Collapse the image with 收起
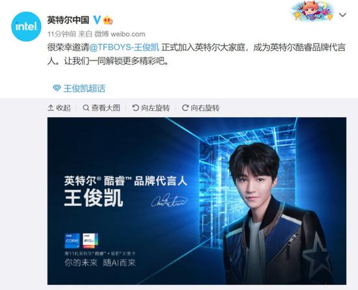358x290 pixels. coord(59,107)
